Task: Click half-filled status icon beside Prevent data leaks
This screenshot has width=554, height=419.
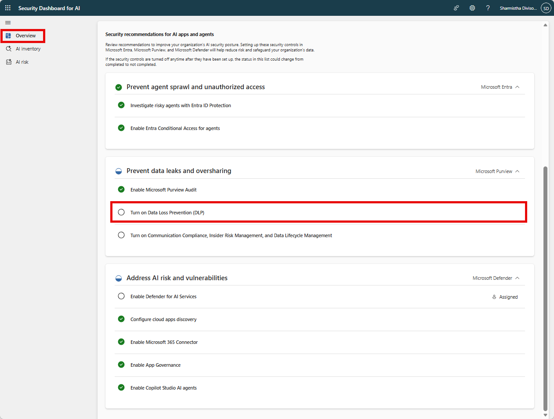Action: tap(119, 171)
